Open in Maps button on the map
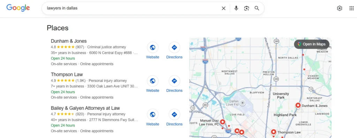 (x=312, y=44)
